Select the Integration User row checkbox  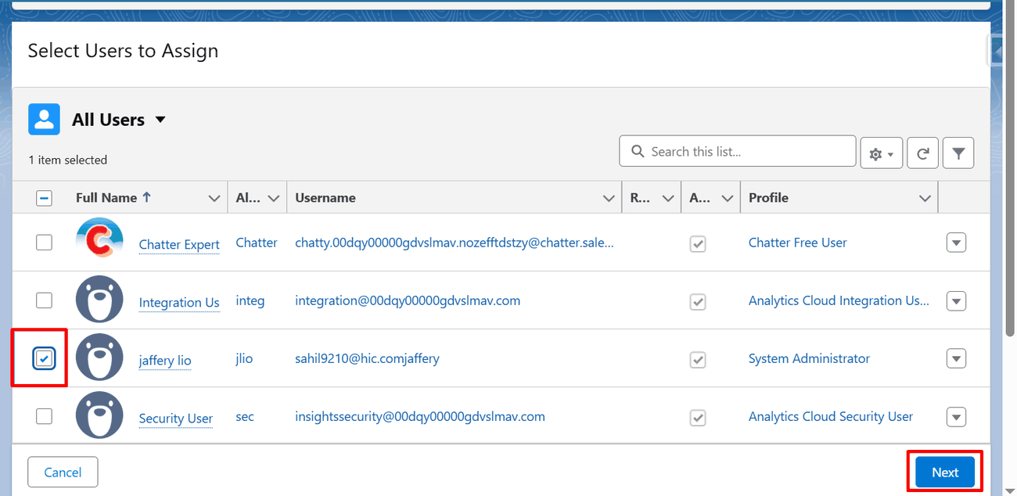tap(45, 300)
